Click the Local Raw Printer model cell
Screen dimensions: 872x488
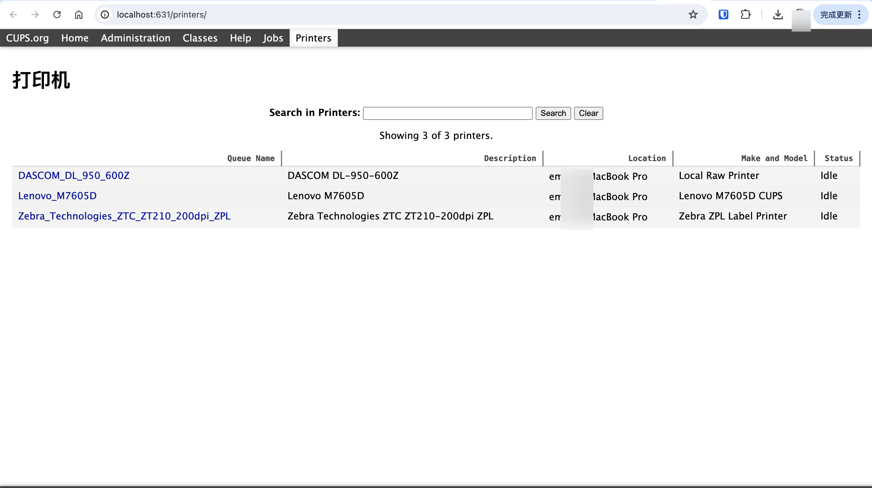[719, 176]
